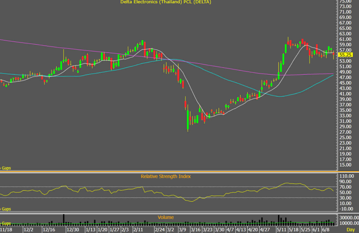Click the 110.00 RSI scale label
Image resolution: width=359 pixels, height=233 pixels.
(346, 176)
